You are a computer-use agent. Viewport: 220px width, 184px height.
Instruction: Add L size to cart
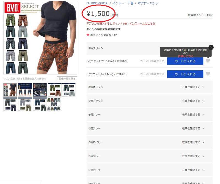coord(185,74)
